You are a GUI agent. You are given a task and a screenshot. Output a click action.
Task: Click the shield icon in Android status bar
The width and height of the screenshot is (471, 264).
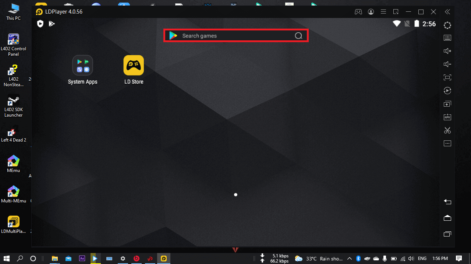(40, 24)
